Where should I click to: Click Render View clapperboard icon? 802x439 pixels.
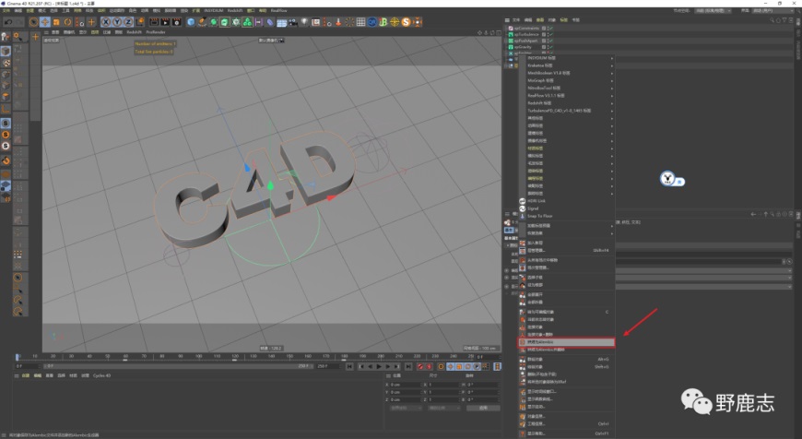point(154,22)
